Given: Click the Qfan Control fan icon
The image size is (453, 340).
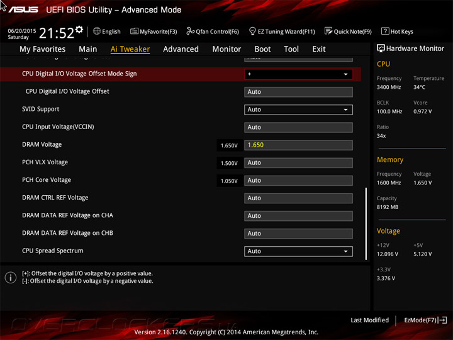Looking at the screenshot, I should click(190, 31).
